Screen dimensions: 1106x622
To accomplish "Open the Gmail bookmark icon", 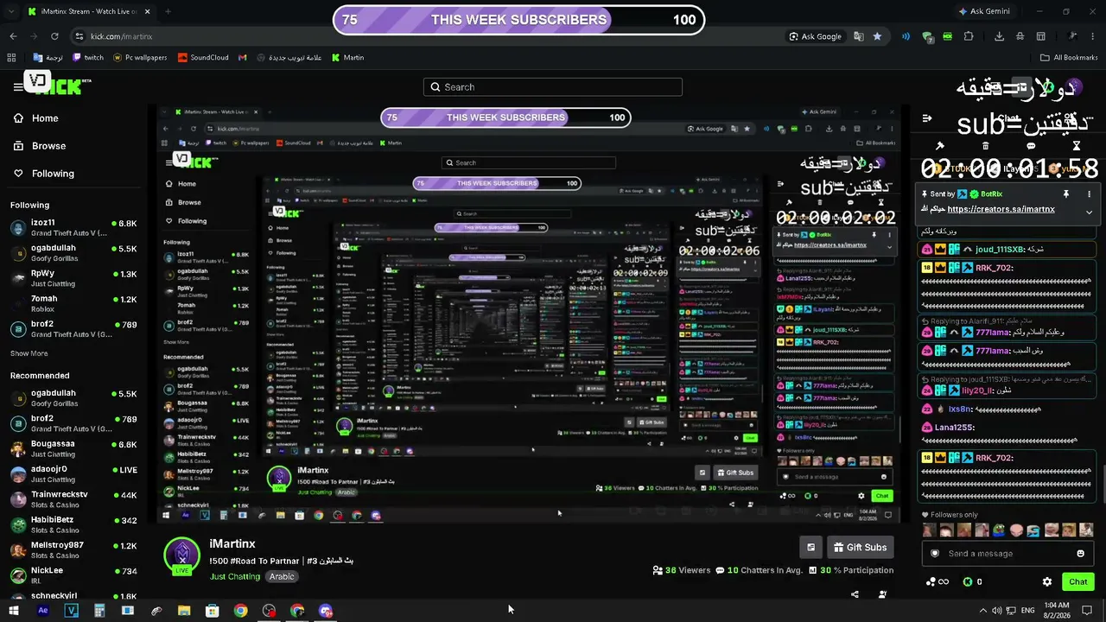I will click(x=243, y=58).
